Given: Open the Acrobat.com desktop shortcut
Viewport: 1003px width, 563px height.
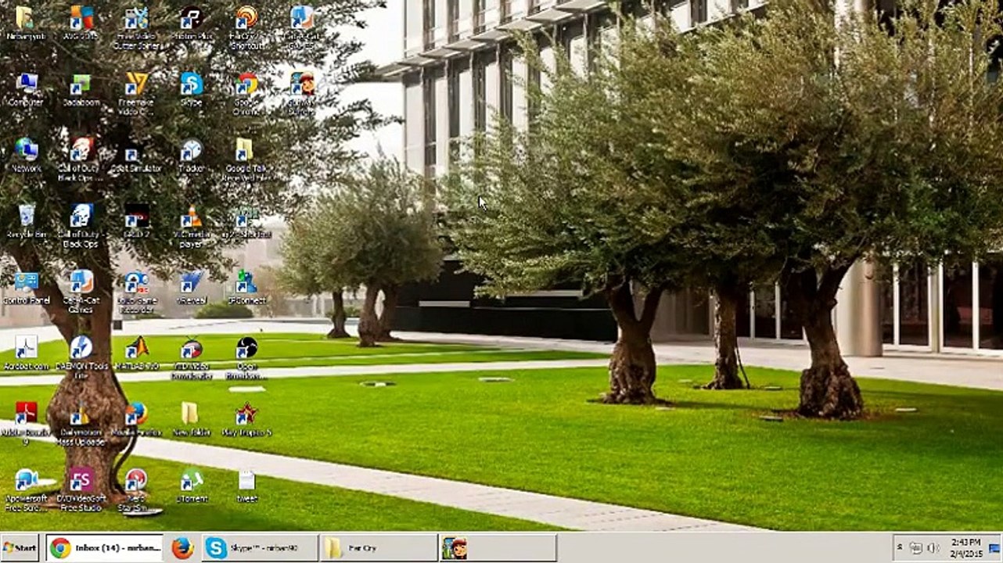Looking at the screenshot, I should tap(26, 353).
